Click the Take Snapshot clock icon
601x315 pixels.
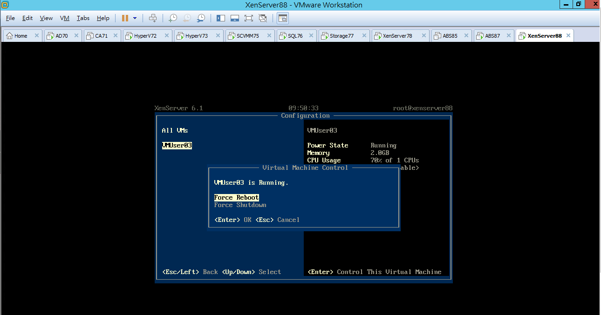pos(173,18)
